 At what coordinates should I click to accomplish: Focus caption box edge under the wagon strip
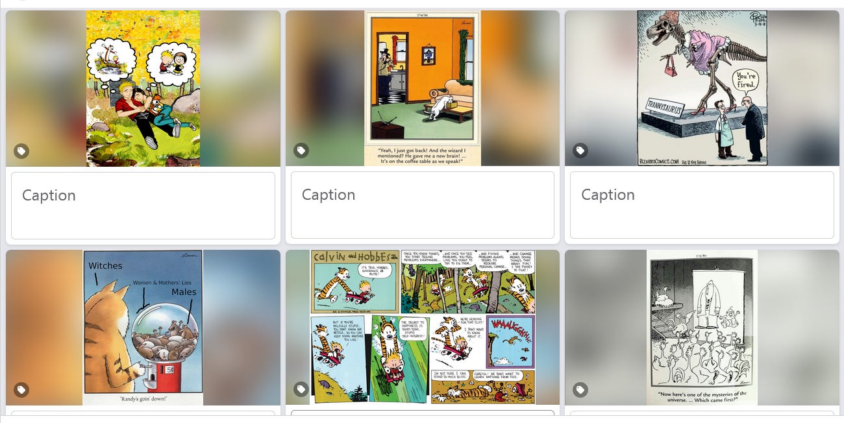coord(423,413)
